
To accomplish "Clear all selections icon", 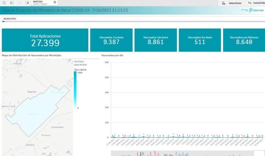I will tap(27, 3).
